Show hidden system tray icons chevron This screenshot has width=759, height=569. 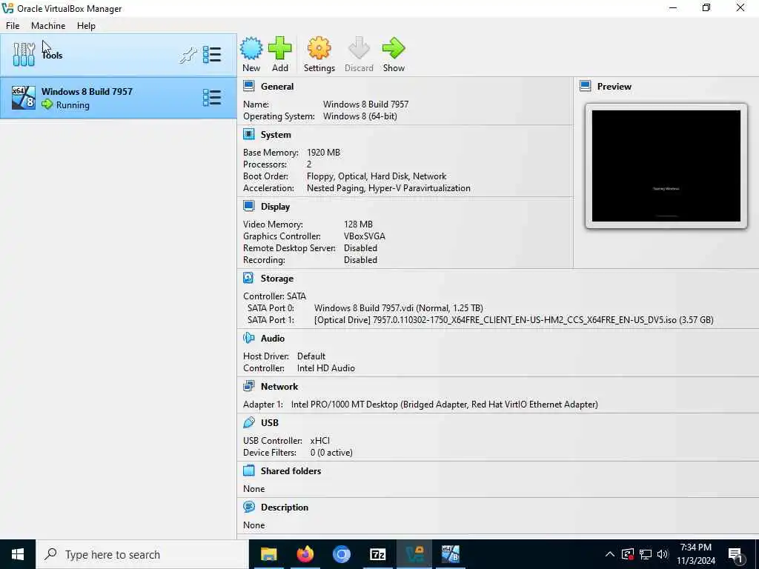[x=610, y=554]
